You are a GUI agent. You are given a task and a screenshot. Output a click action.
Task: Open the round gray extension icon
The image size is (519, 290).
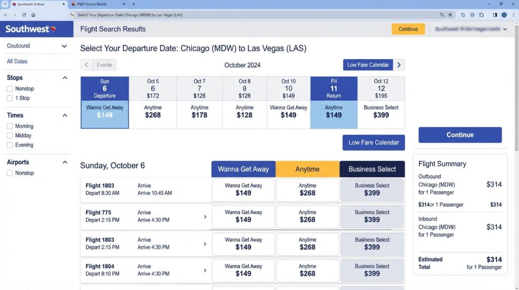click(472, 15)
